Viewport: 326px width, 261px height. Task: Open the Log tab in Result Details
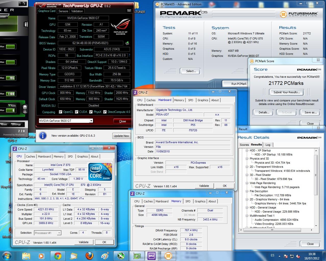pyautogui.click(x=268, y=145)
